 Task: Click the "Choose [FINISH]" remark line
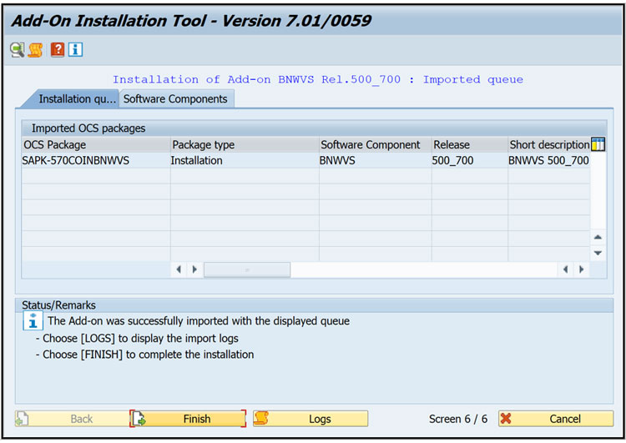[144, 355]
